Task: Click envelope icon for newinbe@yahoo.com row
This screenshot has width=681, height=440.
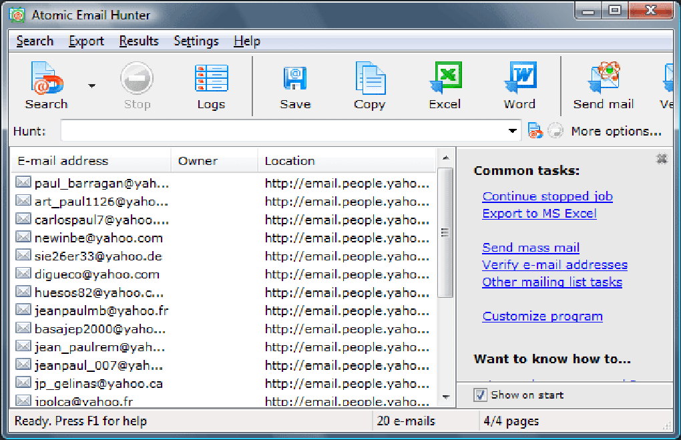Action: pos(23,237)
